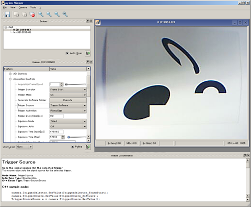The width and height of the screenshot is (251, 207).
Task: Expand the AOI Controls tree node
Action: point(10,74)
